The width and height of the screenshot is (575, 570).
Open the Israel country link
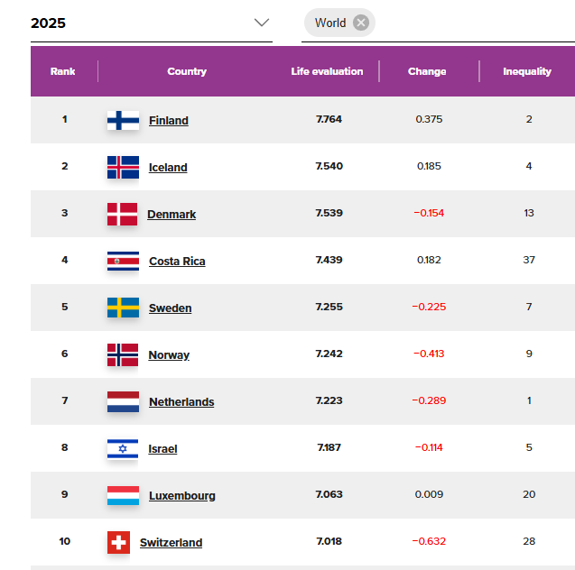pos(162,449)
